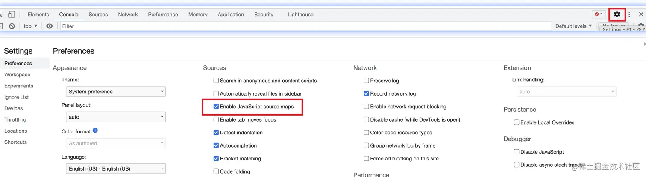
Task: Enable Color-code resource types
Action: 367,133
